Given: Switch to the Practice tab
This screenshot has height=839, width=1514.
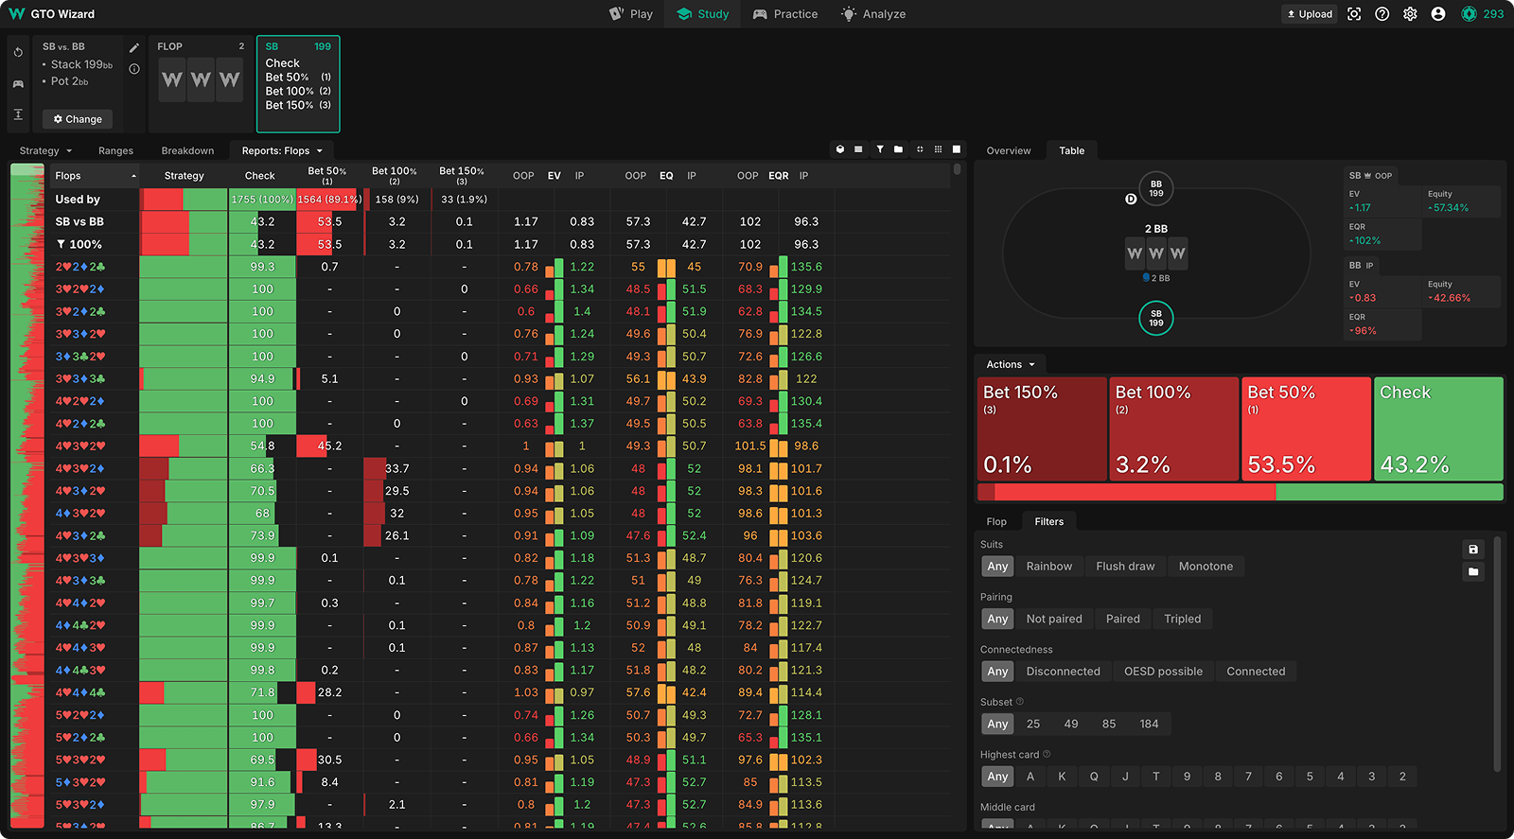Looking at the screenshot, I should pos(784,14).
